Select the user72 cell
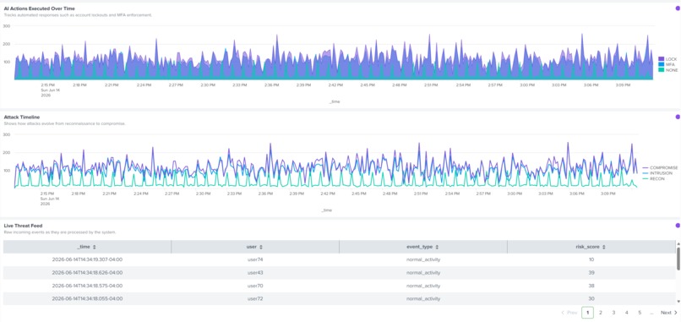 [255, 298]
